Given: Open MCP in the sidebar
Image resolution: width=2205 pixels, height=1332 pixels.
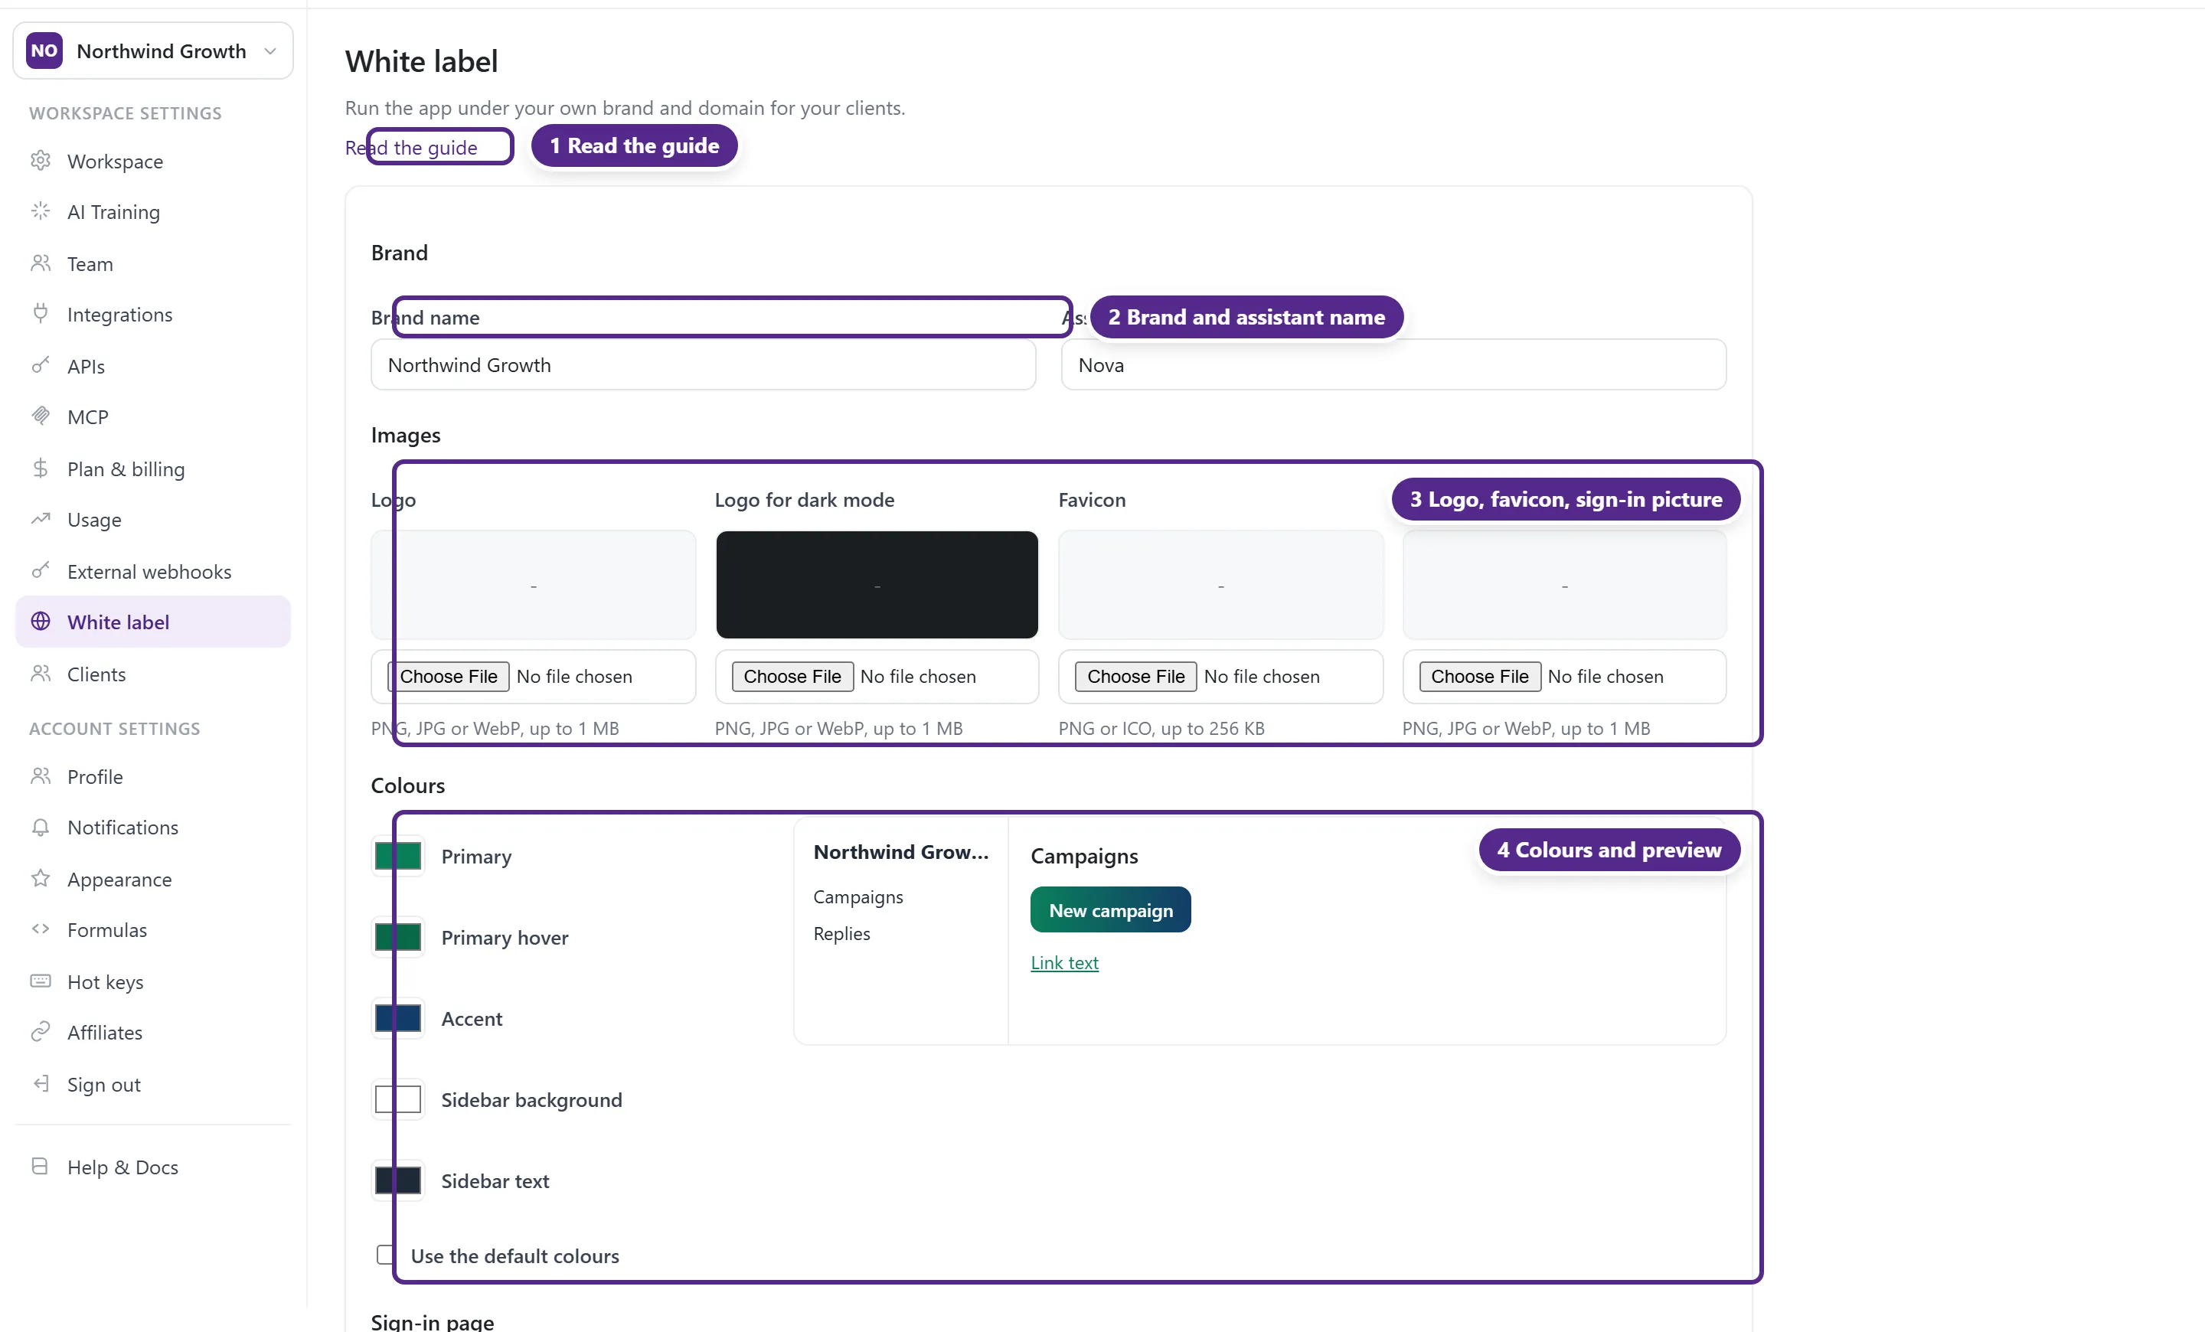Looking at the screenshot, I should 153,417.
